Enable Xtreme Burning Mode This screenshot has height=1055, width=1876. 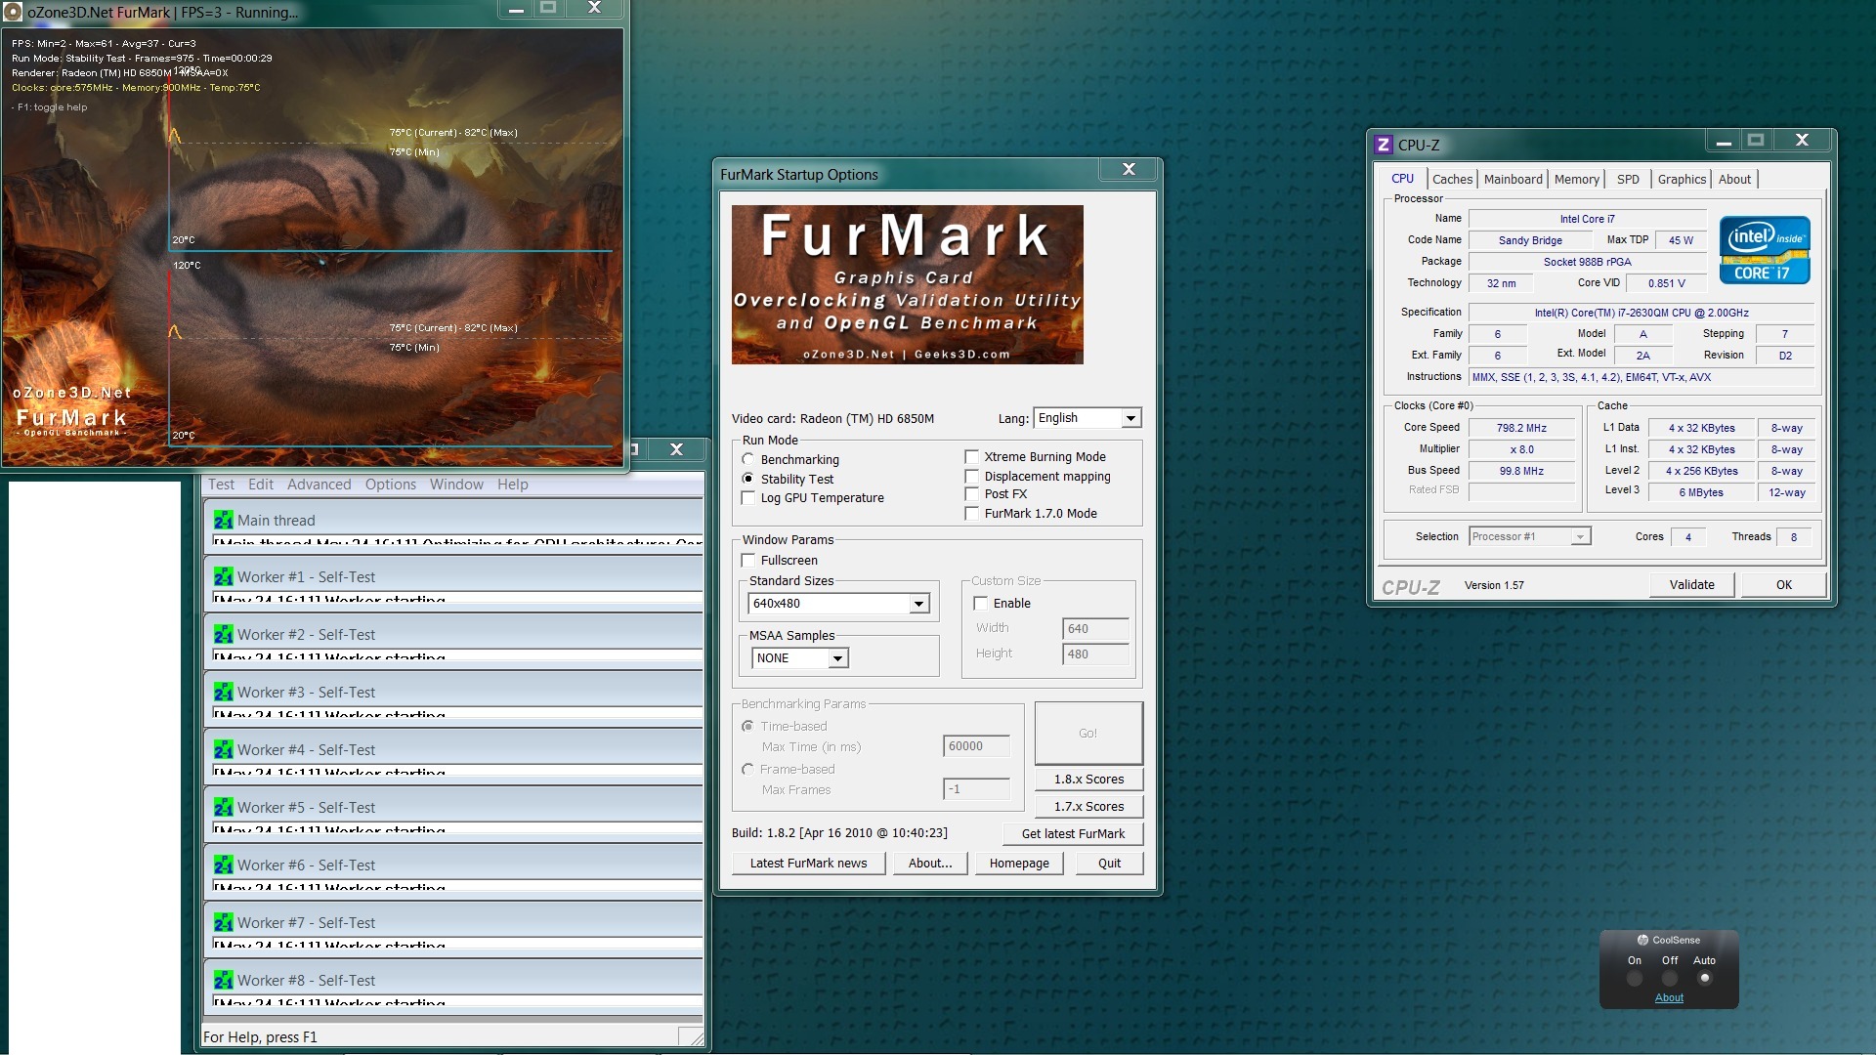(x=971, y=456)
